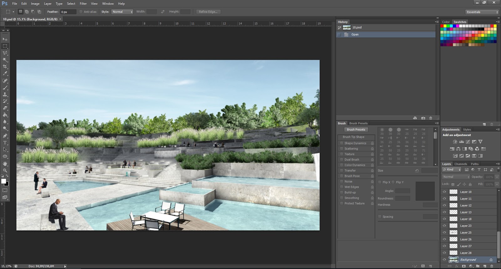Click the Brush Presets button
This screenshot has width=501, height=269.
point(356,129)
